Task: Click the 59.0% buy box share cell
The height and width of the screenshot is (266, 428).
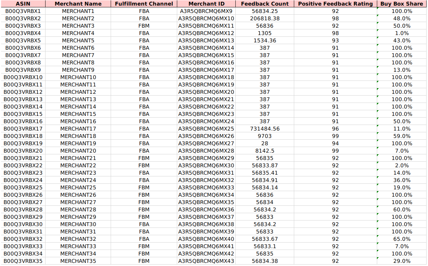Action: [402, 136]
